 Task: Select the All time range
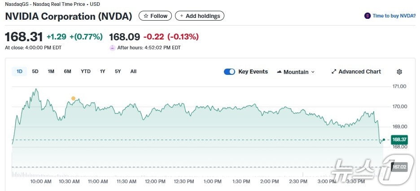133,71
